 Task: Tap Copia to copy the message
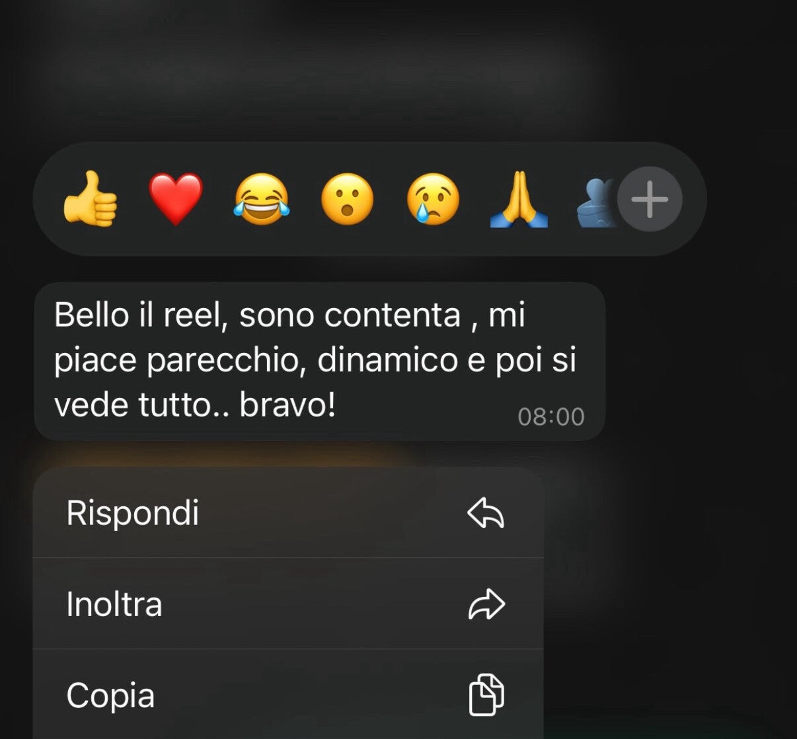click(288, 695)
